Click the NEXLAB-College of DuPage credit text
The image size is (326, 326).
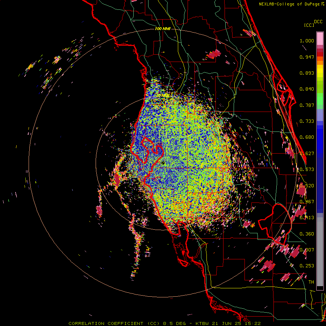(292, 4)
